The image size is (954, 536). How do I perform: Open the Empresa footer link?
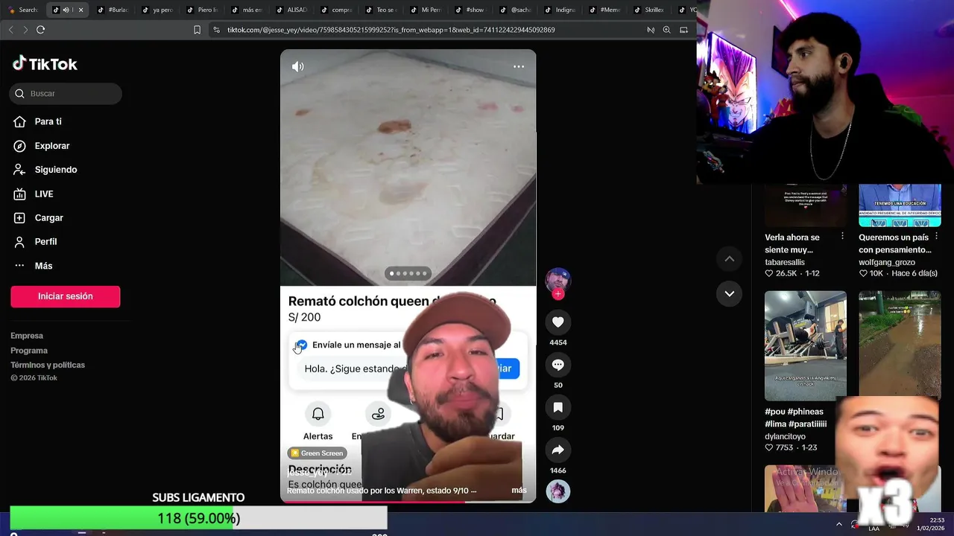coord(27,336)
